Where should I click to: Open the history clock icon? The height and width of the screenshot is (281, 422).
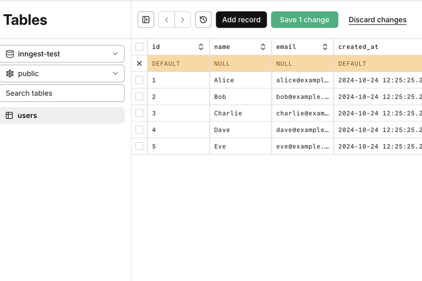(203, 20)
